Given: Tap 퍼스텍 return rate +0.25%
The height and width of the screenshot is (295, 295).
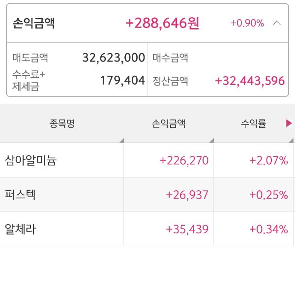Looking at the screenshot, I should point(268,195).
